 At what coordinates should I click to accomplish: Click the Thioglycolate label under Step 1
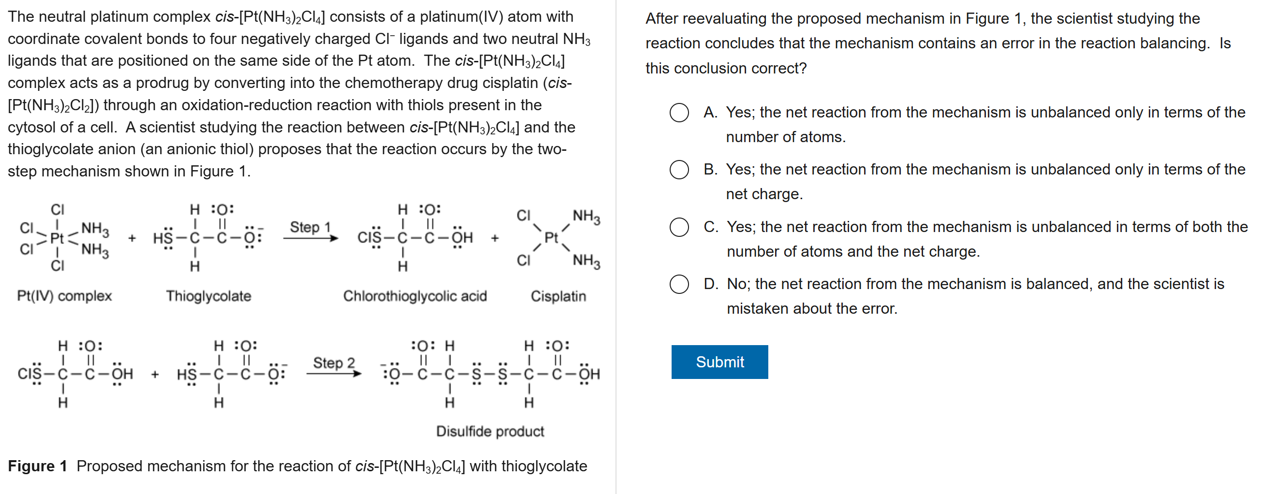coord(208,296)
